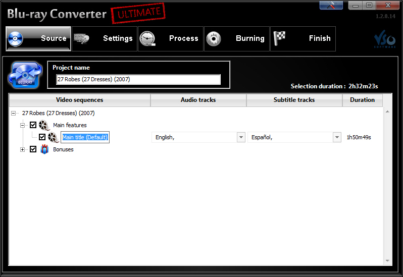The image size is (403, 277).
Task: Collapse the Main features node
Action: coord(23,125)
